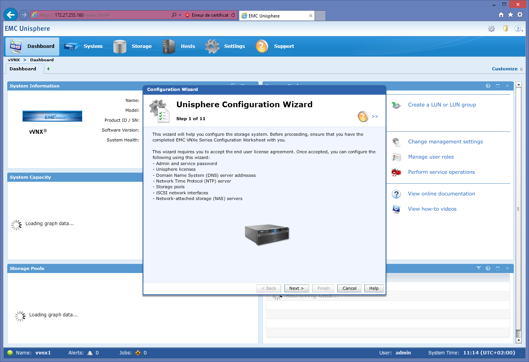Click the Jobs icon in status bar

138,353
